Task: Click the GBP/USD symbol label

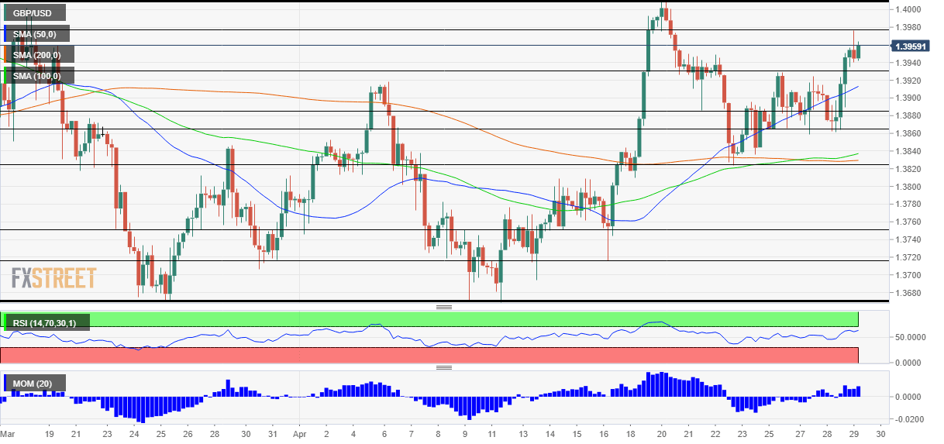Action: pyautogui.click(x=33, y=12)
